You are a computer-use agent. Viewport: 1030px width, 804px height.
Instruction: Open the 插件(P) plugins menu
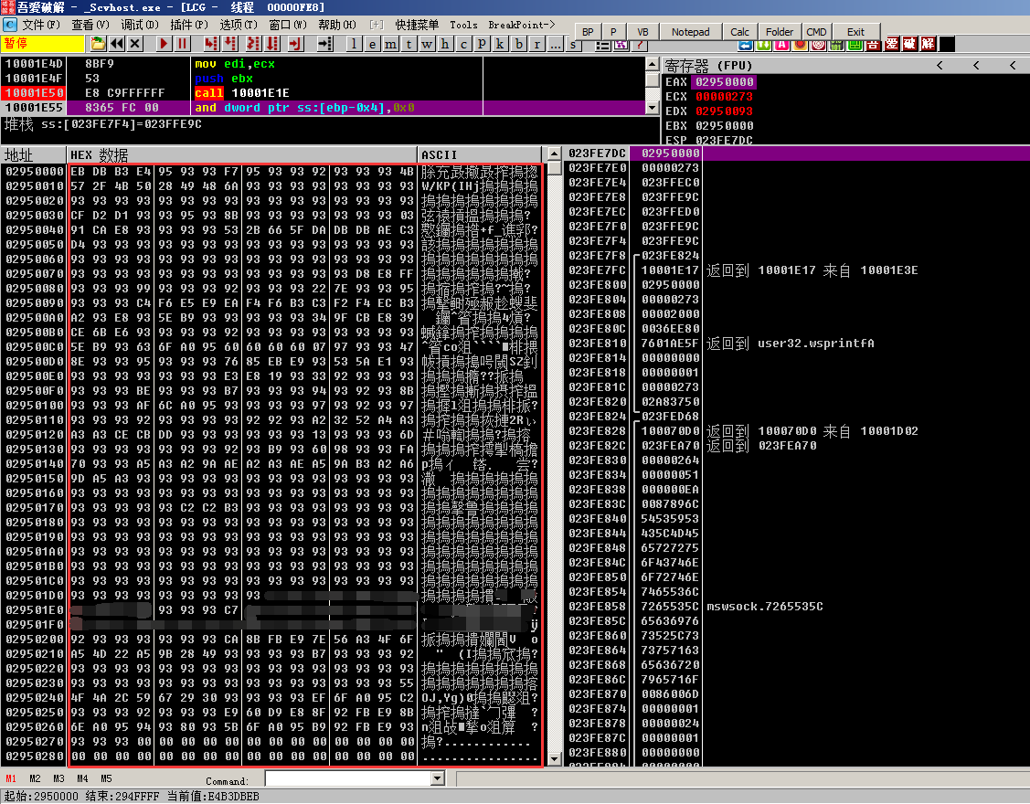click(x=188, y=25)
